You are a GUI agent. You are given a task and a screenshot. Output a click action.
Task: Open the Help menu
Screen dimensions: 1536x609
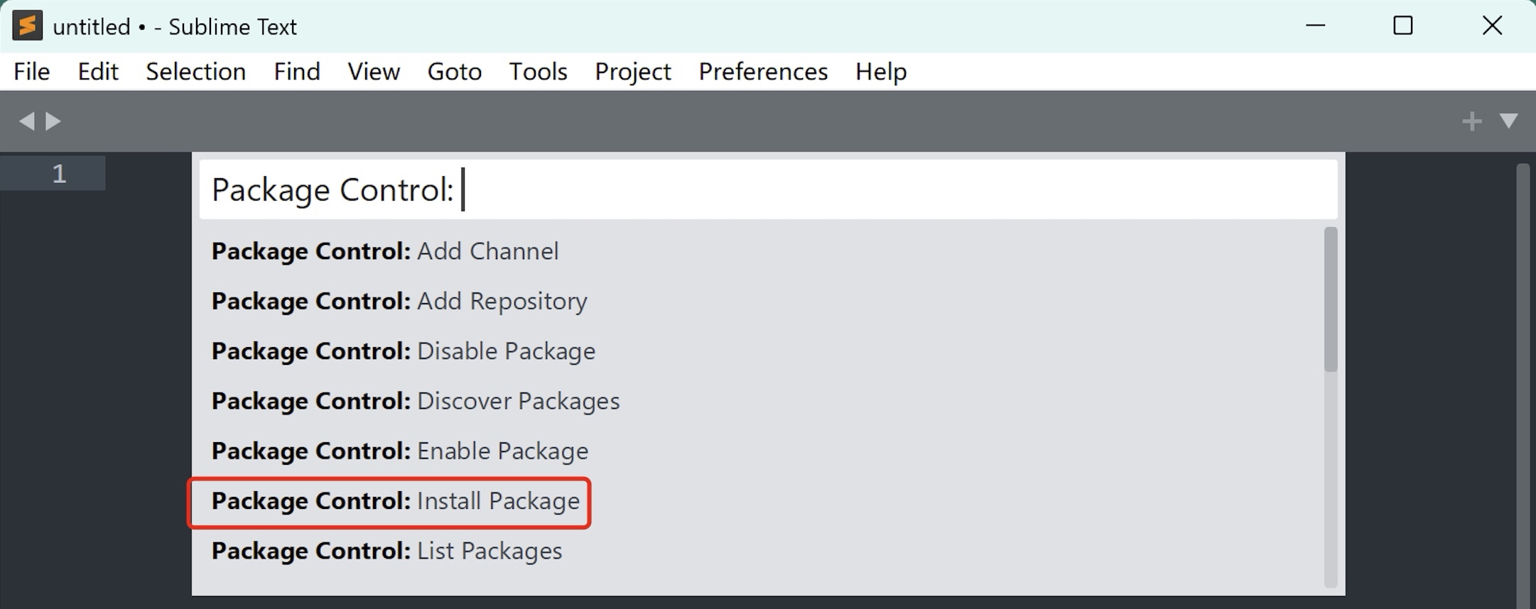click(x=881, y=72)
